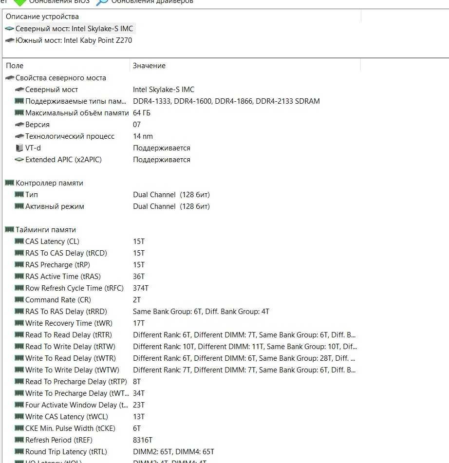
Task: Click memory icon beside Активный режим
Action: [x=19, y=206]
